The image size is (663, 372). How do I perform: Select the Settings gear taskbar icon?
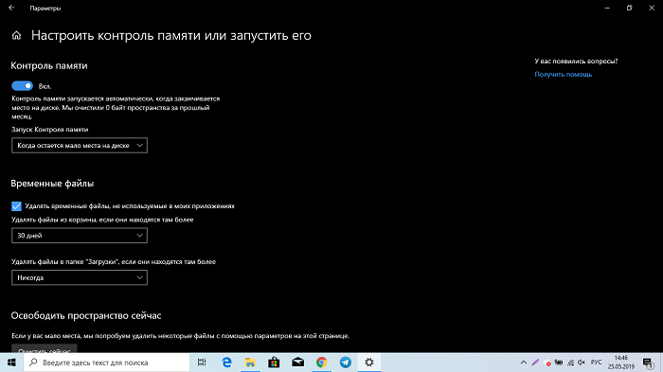369,363
